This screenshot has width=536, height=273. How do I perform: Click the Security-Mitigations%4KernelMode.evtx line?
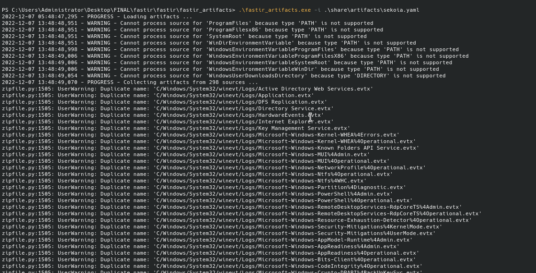(222, 227)
